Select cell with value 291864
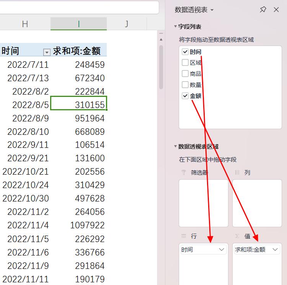 (x=78, y=266)
